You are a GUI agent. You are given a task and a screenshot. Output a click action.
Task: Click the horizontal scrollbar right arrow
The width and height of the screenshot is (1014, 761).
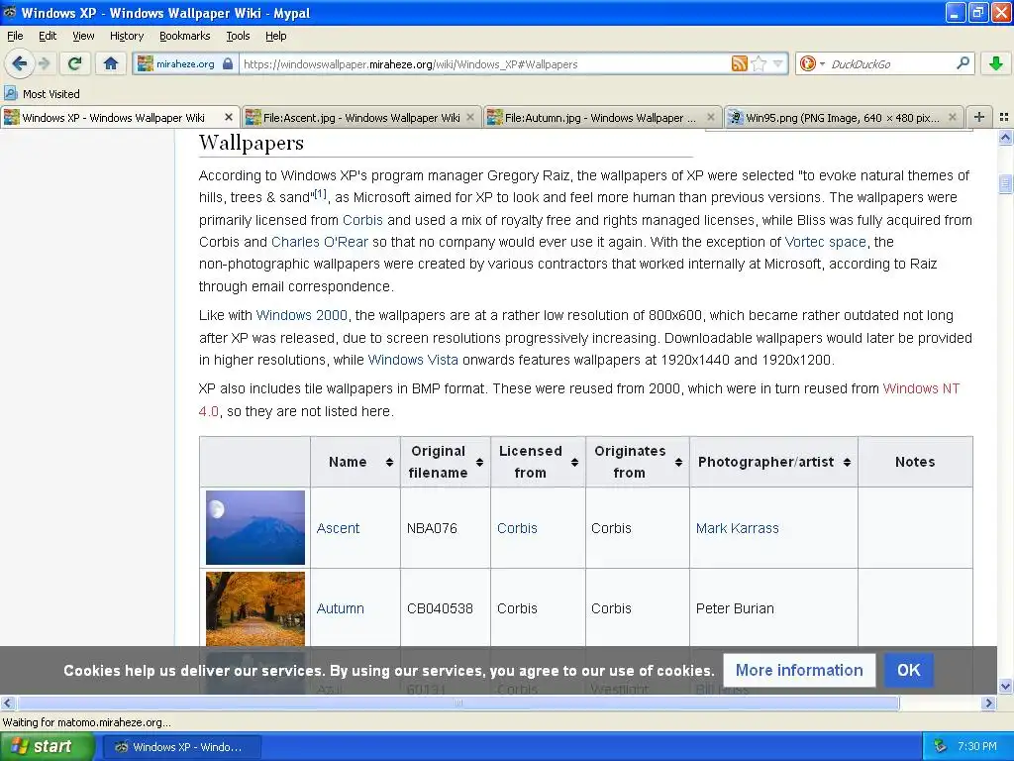tap(988, 703)
